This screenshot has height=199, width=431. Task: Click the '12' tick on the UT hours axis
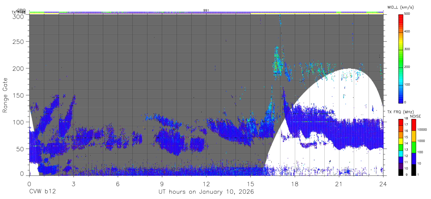pyautogui.click(x=206, y=184)
